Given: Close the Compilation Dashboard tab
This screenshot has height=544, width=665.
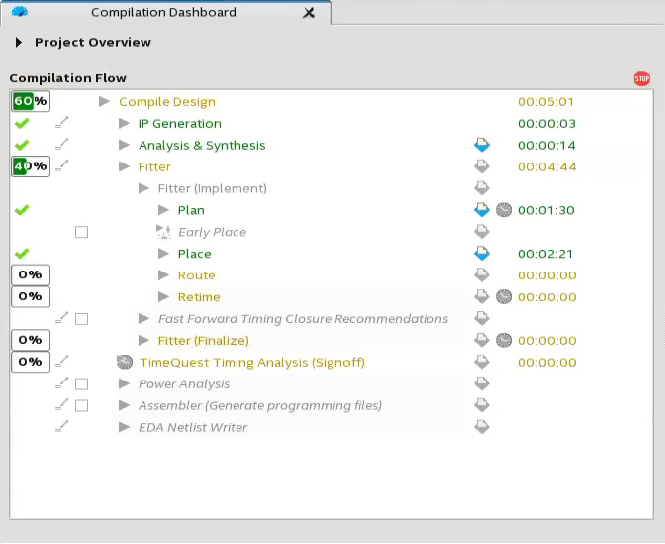Looking at the screenshot, I should click(x=309, y=13).
